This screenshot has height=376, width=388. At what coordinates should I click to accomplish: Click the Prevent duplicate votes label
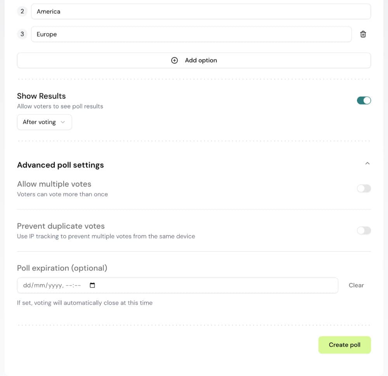[x=61, y=226]
